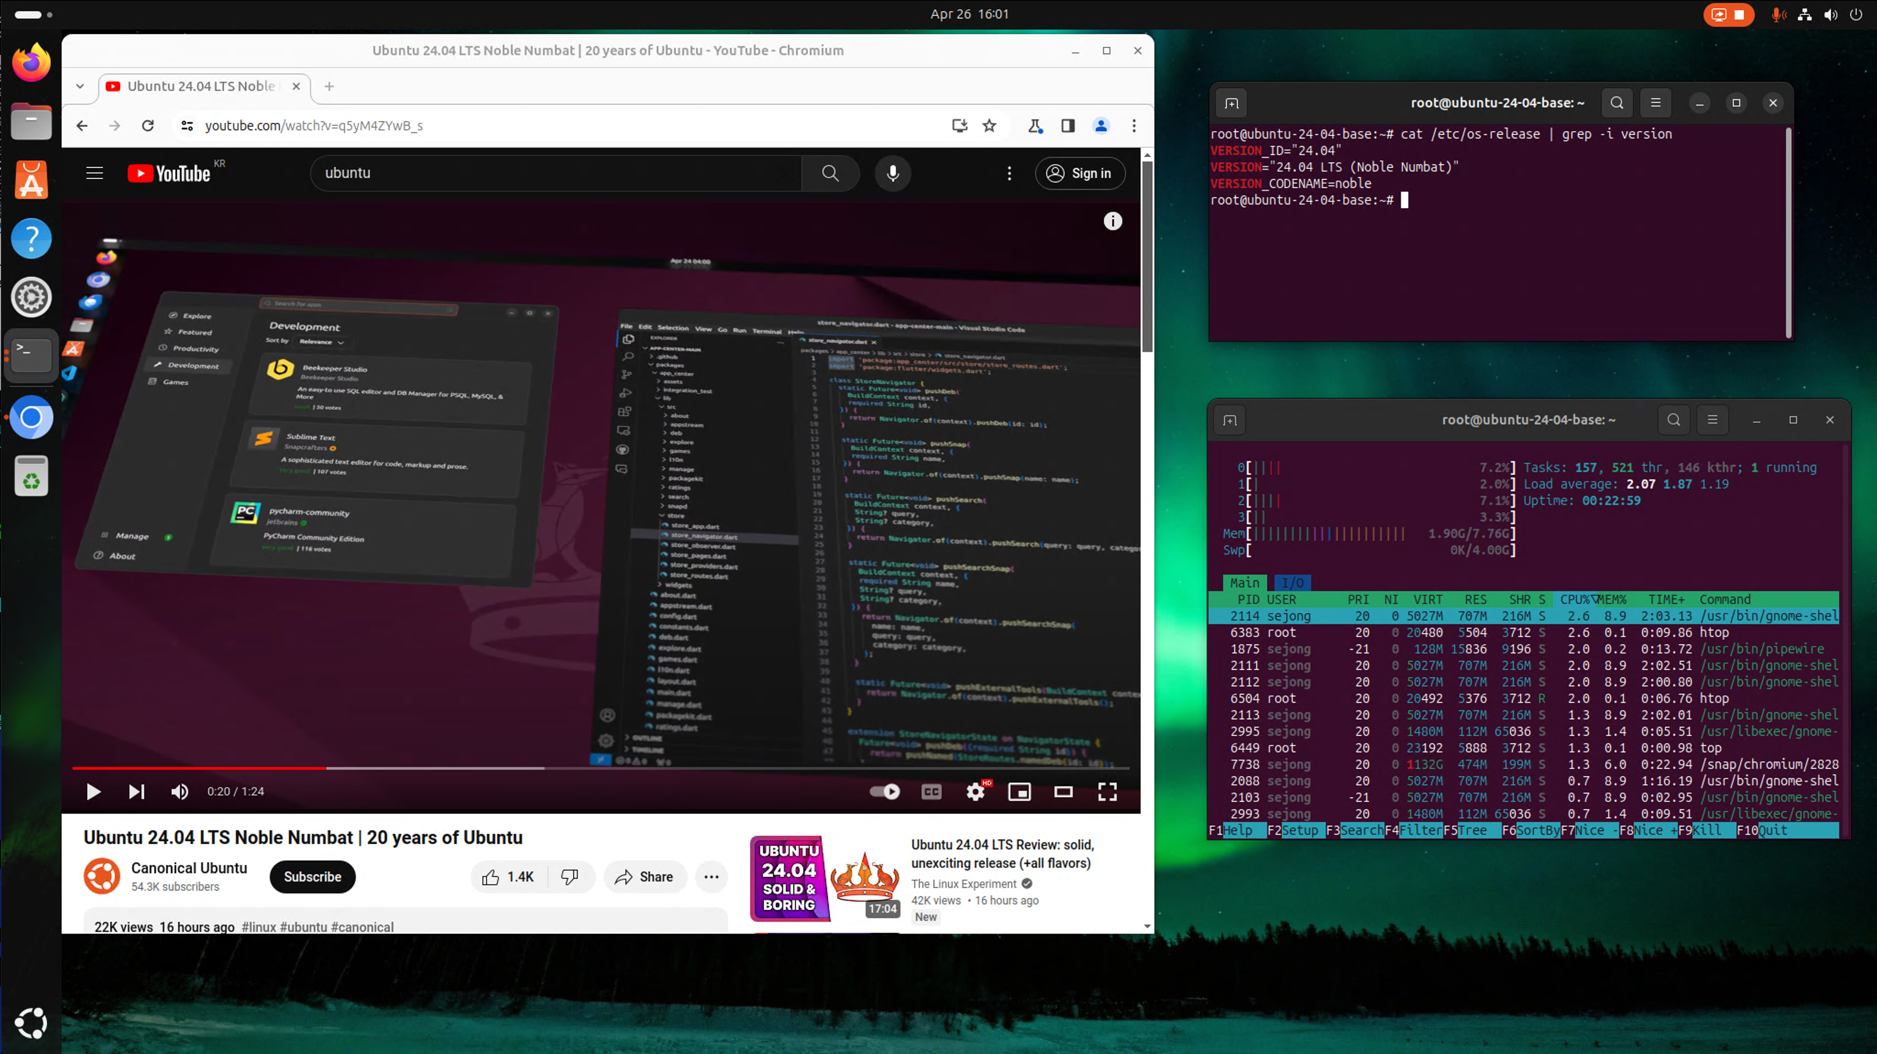This screenshot has height=1054, width=1877.
Task: Open hamburger menu in htop terminal
Action: click(x=1711, y=420)
